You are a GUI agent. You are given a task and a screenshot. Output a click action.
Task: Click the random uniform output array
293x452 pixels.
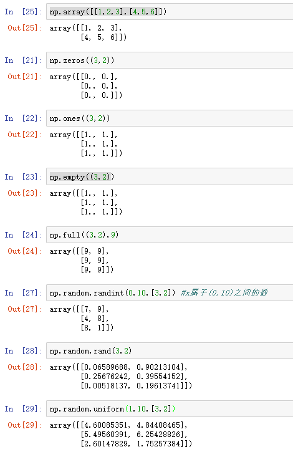tap(120, 434)
